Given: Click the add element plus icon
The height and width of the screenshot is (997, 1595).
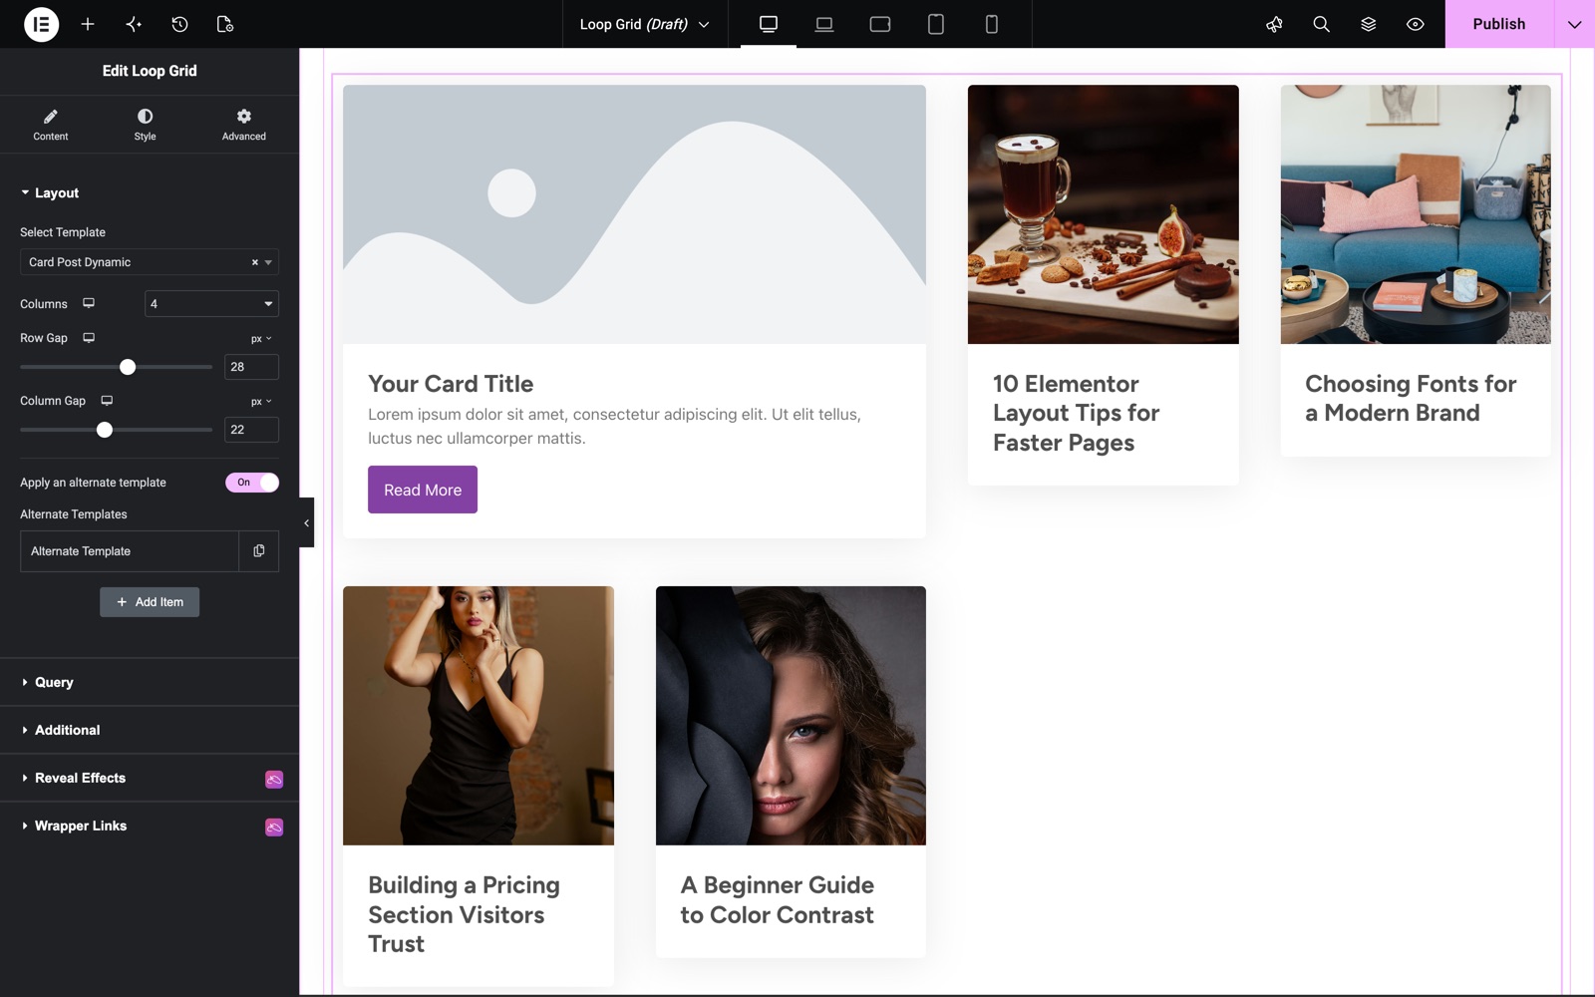Looking at the screenshot, I should point(88,24).
